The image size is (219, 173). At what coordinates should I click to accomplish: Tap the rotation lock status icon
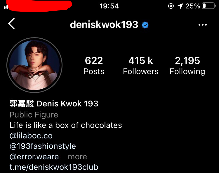tap(171, 6)
